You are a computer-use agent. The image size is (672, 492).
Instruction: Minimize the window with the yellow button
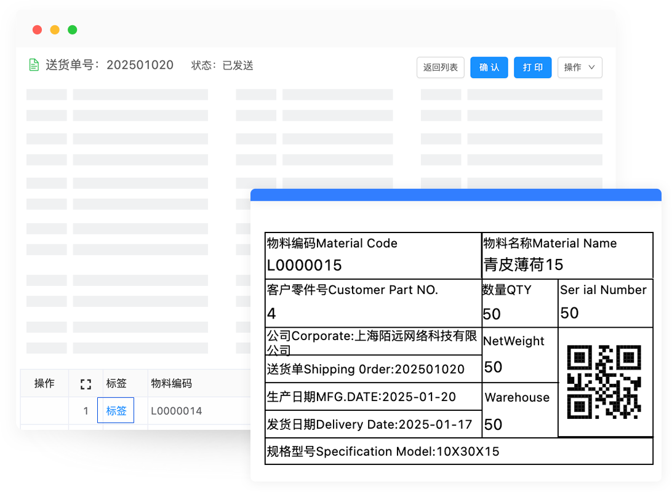tap(55, 30)
